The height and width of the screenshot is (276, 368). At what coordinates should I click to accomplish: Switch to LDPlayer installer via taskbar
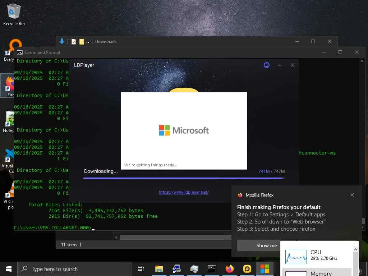point(247,269)
